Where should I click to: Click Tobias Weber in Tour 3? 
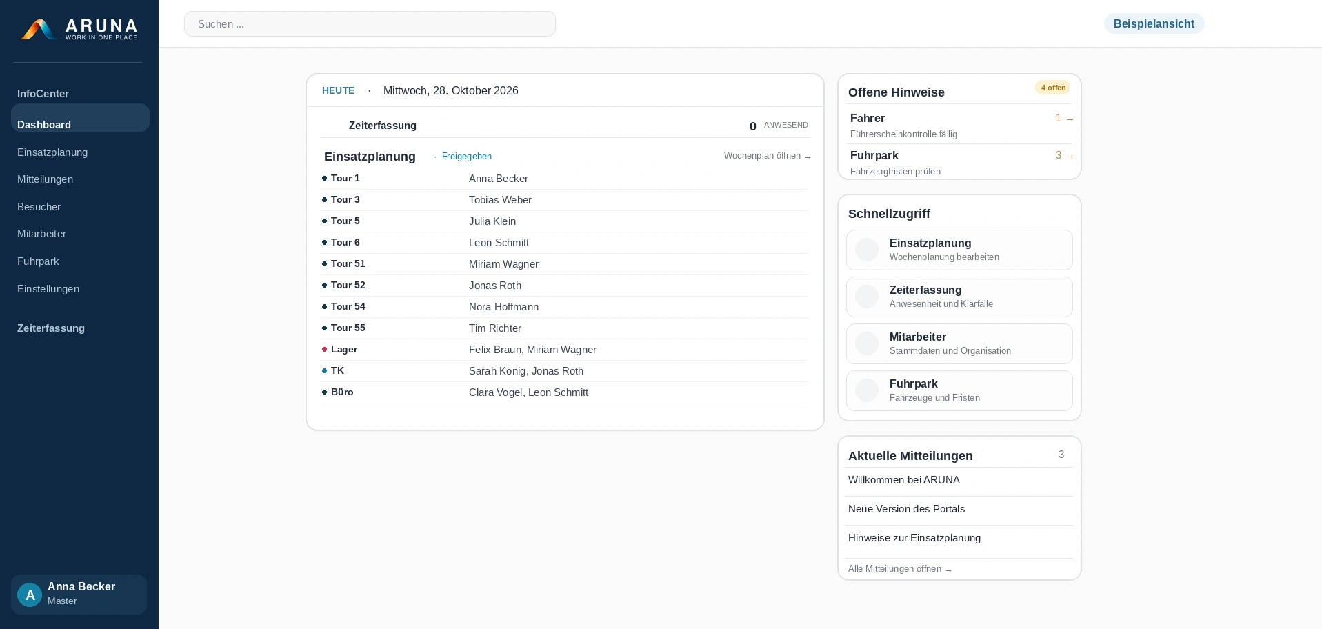[x=500, y=200]
